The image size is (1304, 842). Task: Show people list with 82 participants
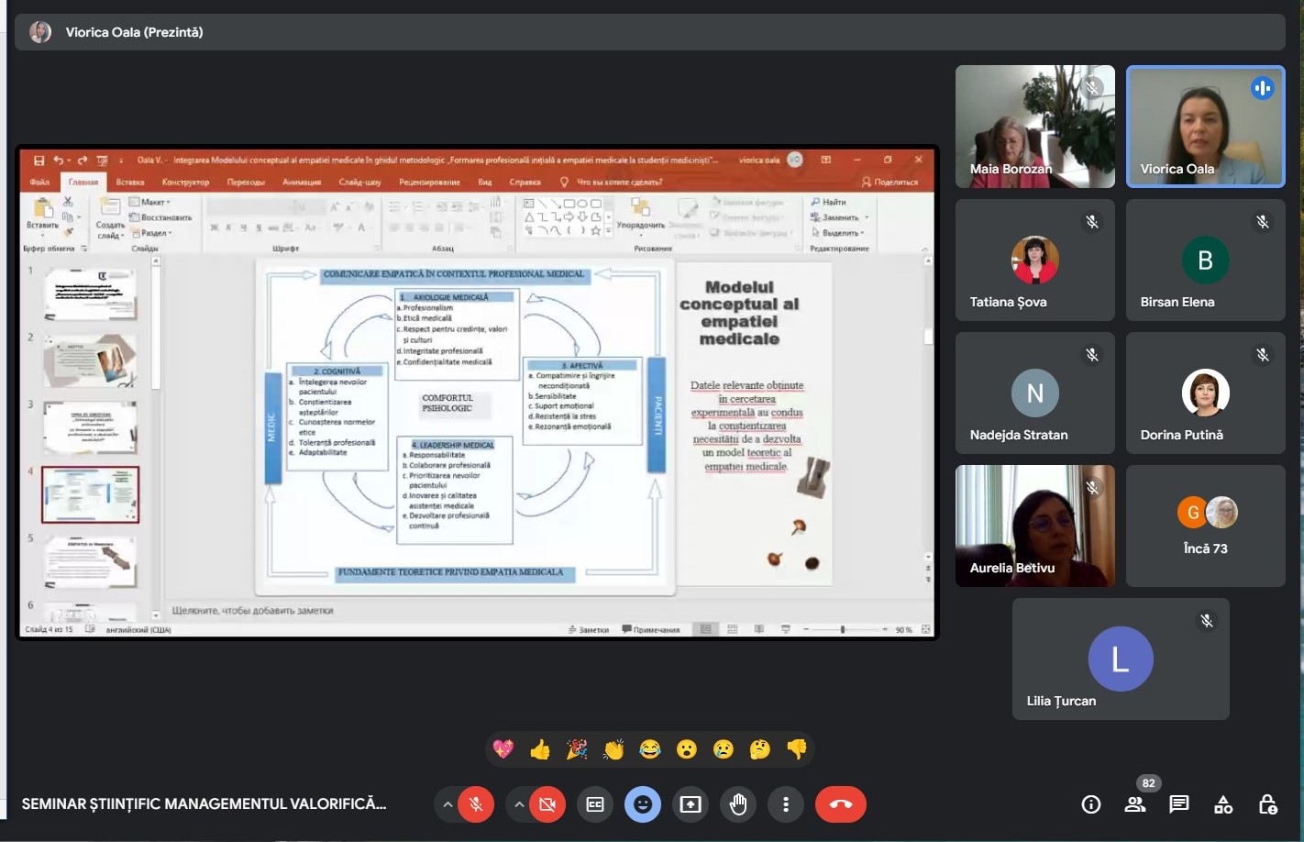[x=1135, y=804]
